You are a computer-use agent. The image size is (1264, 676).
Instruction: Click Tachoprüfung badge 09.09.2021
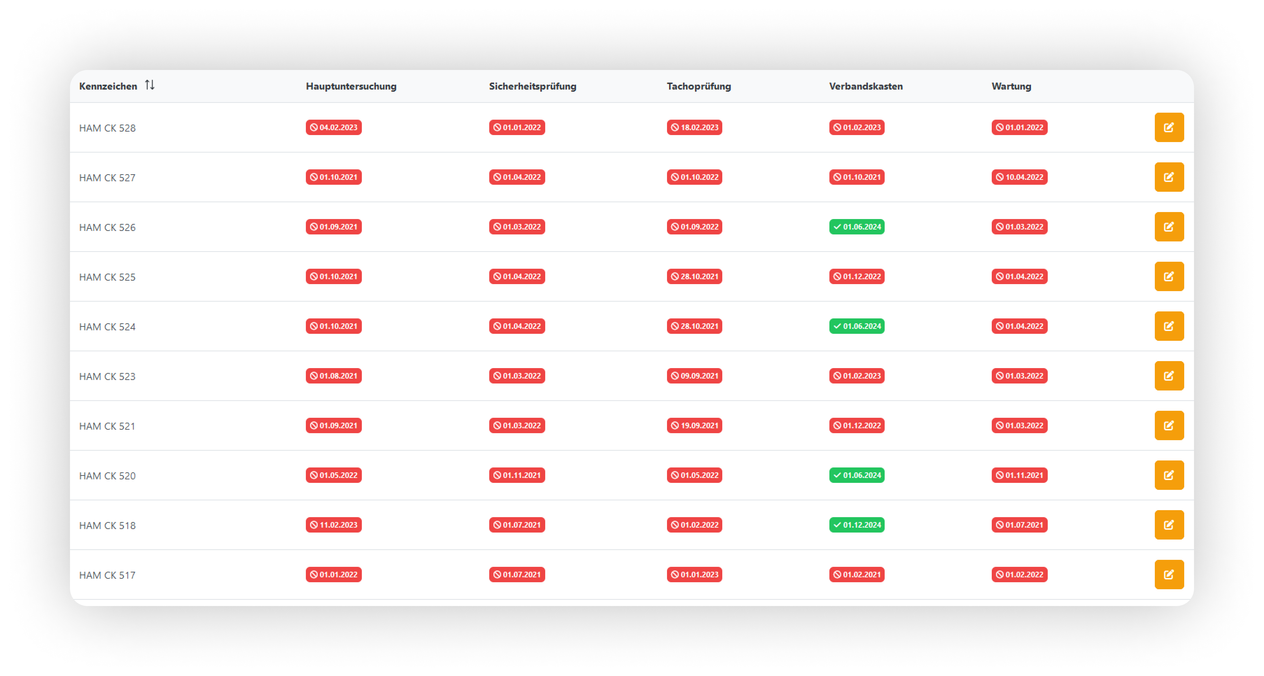[x=694, y=376]
